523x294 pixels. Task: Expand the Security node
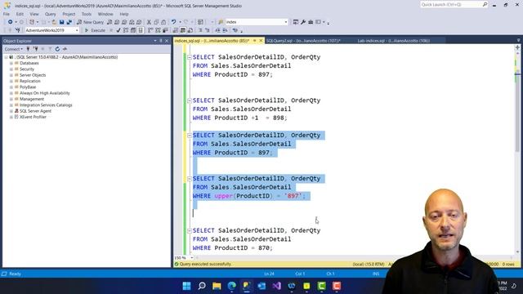click(x=11, y=69)
